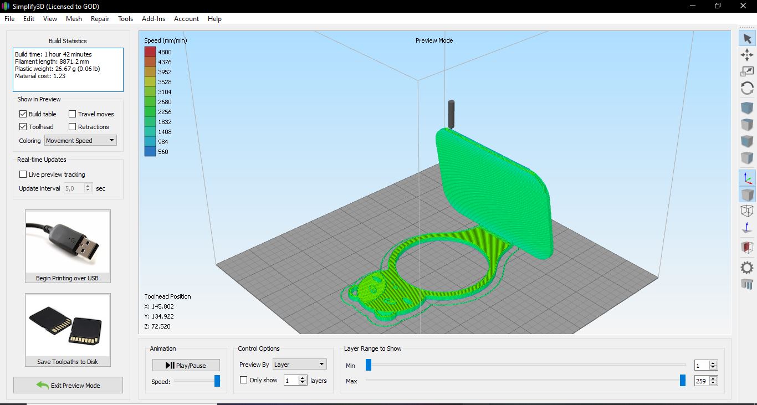Click the Min layer number field
Screen dimensions: 757x405
(x=702, y=365)
